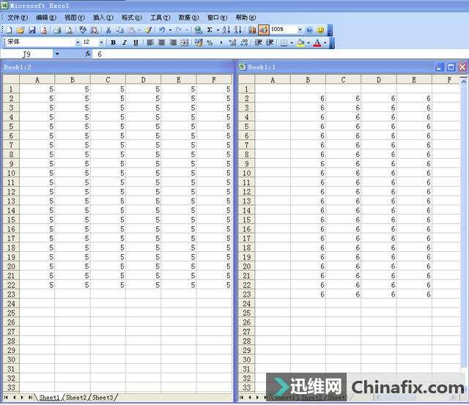469x405 pixels.
Task: Run the Spelling check icon
Action: [83, 30]
